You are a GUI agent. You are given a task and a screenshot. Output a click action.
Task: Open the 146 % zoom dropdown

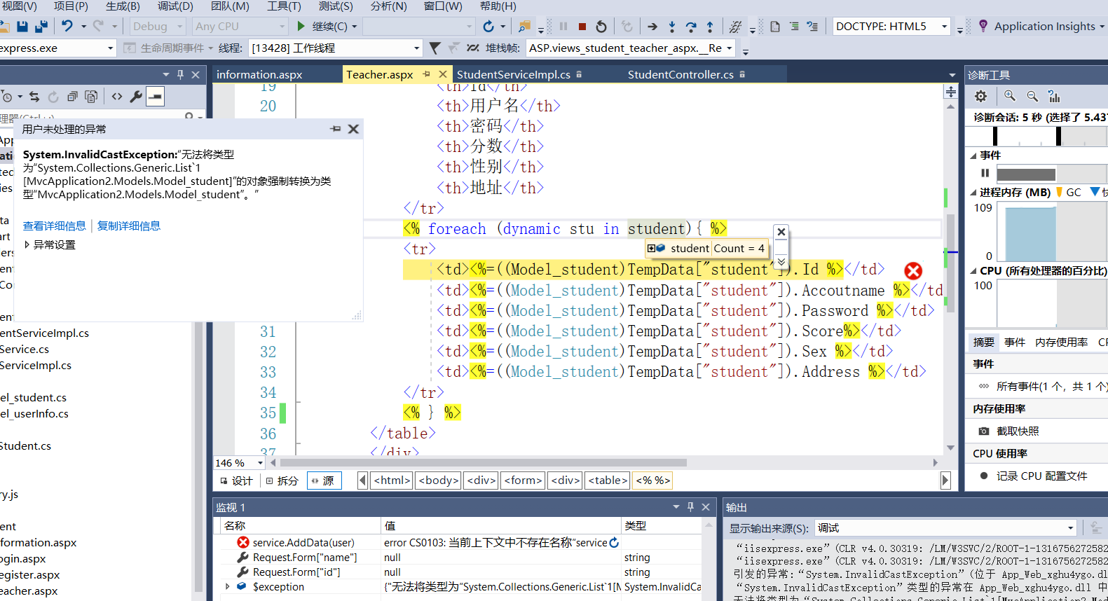[260, 463]
